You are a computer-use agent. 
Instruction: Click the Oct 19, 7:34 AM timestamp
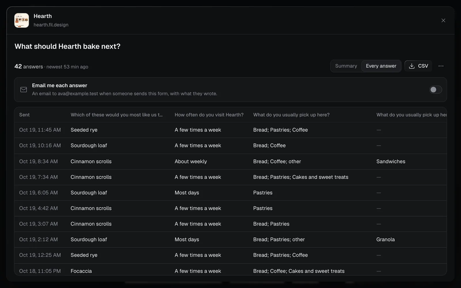(x=38, y=177)
